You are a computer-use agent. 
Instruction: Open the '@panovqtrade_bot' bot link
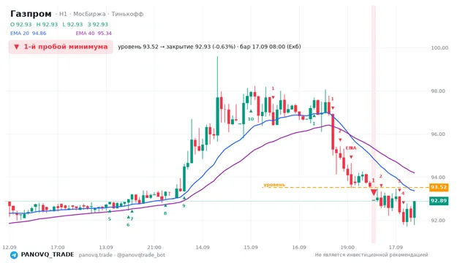(x=141, y=255)
